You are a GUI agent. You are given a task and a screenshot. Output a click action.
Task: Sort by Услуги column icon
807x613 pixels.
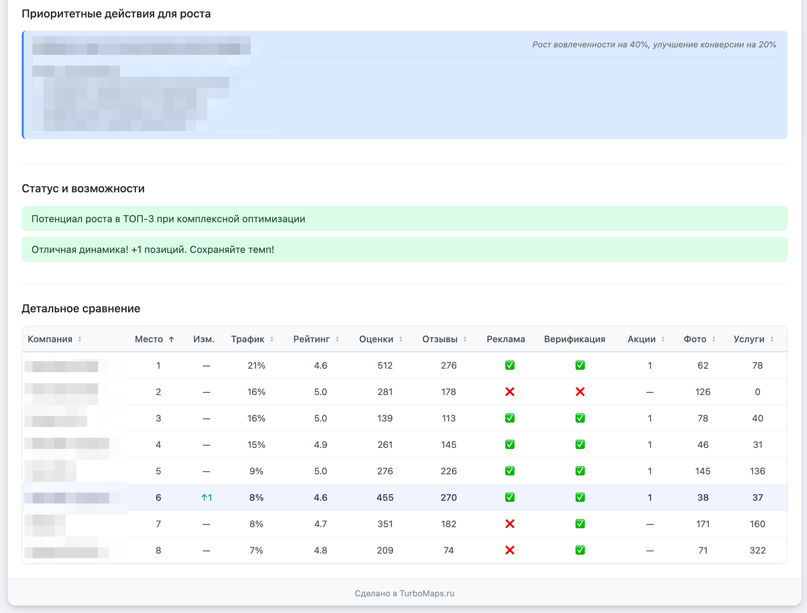[772, 339]
